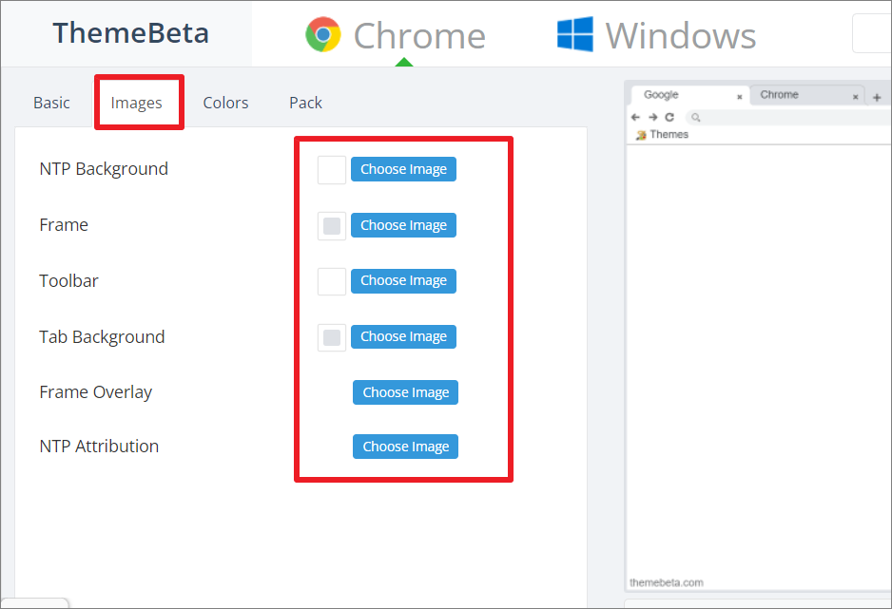Viewport: 892px width, 609px height.
Task: Click the Tab Background preview swatch
Action: coord(332,337)
